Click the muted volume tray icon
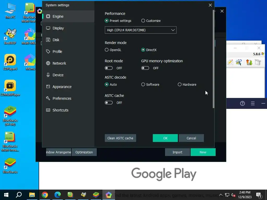The height and width of the screenshot is (200, 267). pyautogui.click(x=233, y=195)
